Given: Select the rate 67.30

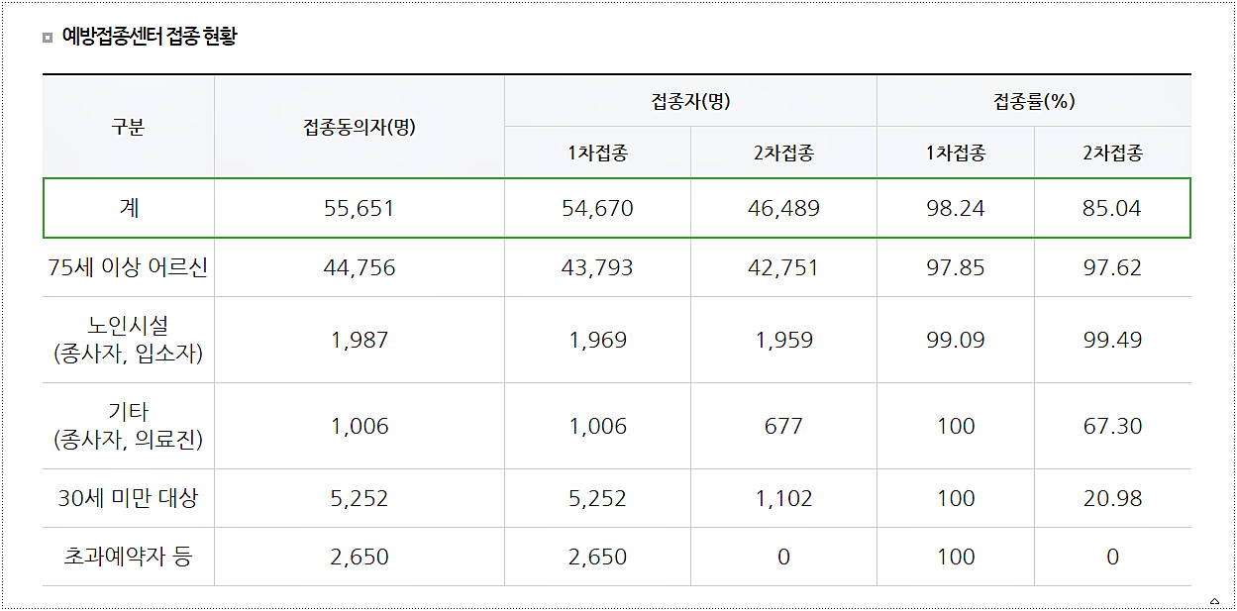Looking at the screenshot, I should [1112, 427].
